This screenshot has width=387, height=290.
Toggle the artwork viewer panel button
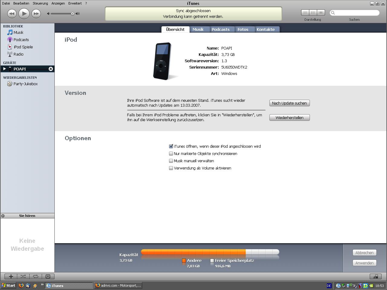click(48, 276)
